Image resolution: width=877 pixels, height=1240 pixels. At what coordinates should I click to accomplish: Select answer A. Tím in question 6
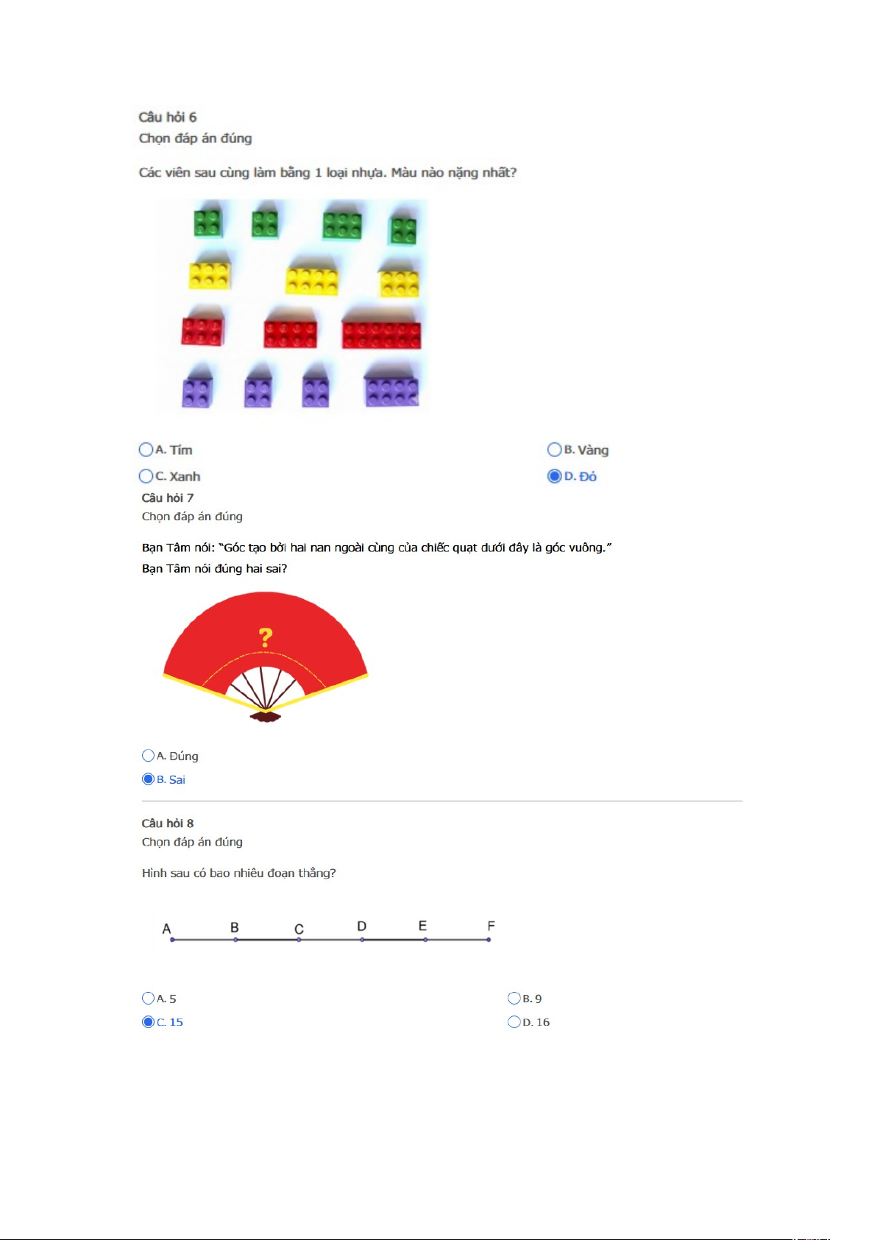(x=146, y=450)
